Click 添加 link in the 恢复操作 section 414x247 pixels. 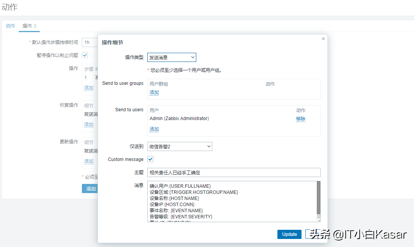pos(89,125)
